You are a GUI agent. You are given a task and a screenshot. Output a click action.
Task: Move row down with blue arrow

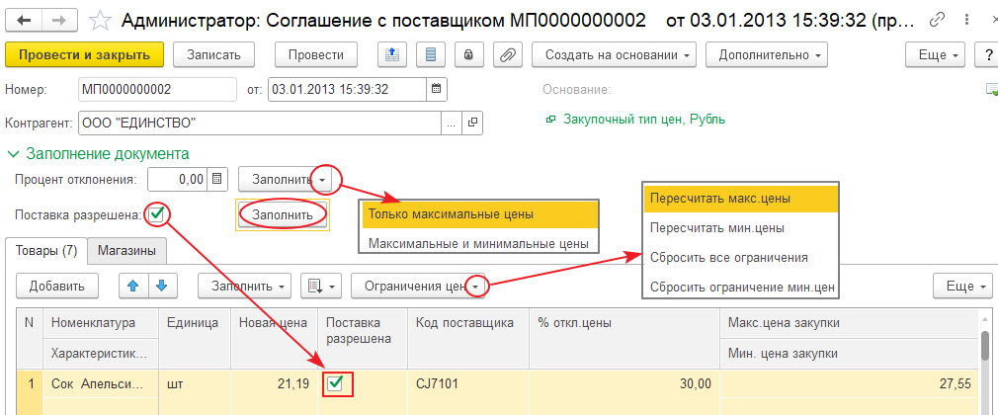160,286
